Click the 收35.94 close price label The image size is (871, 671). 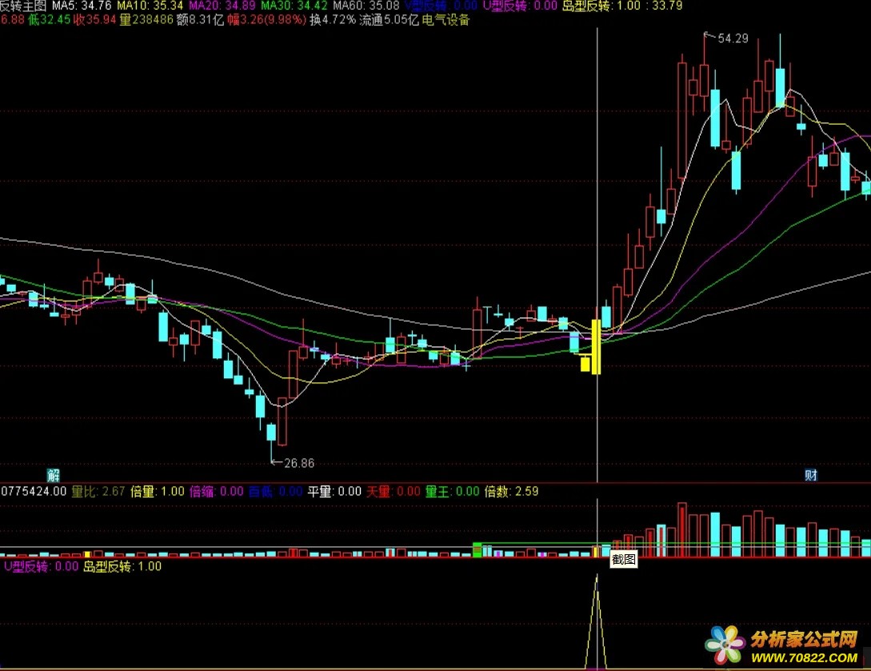pos(95,20)
